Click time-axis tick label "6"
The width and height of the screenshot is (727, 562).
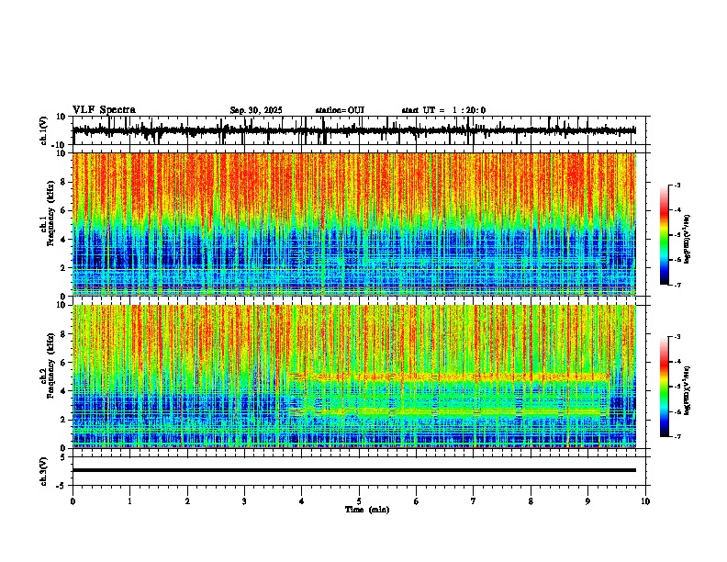(x=417, y=501)
